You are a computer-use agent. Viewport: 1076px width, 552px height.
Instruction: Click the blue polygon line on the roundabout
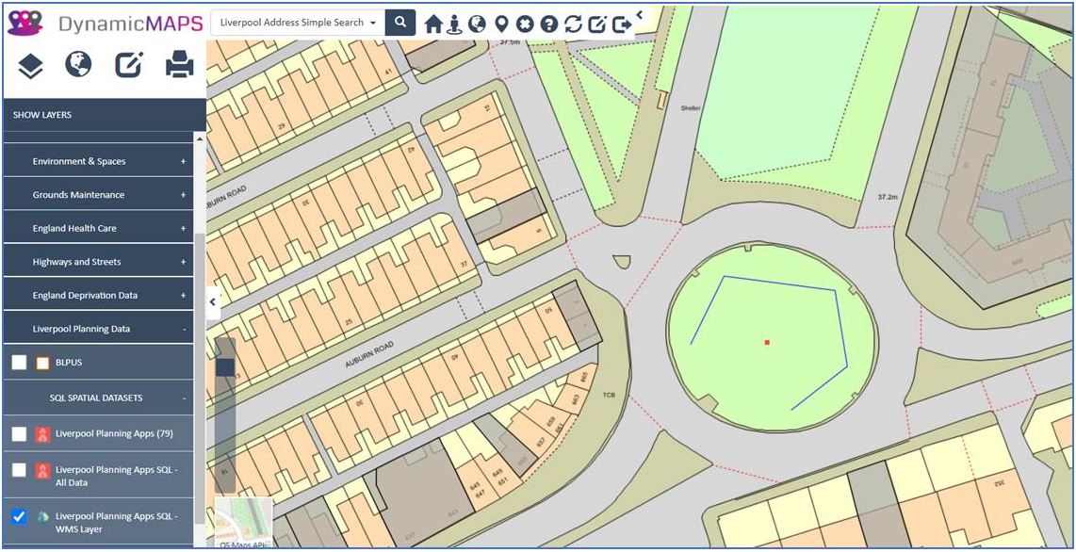click(x=779, y=284)
